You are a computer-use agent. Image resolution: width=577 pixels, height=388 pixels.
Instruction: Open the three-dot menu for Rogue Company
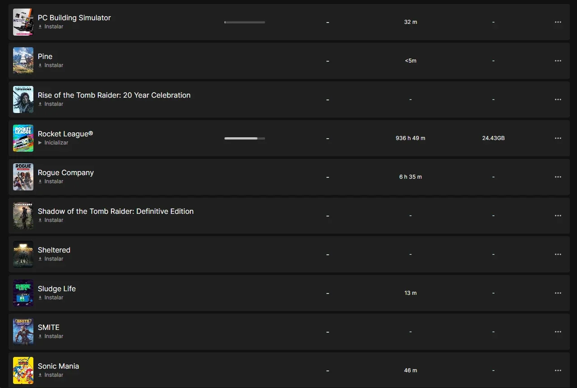tap(558, 177)
